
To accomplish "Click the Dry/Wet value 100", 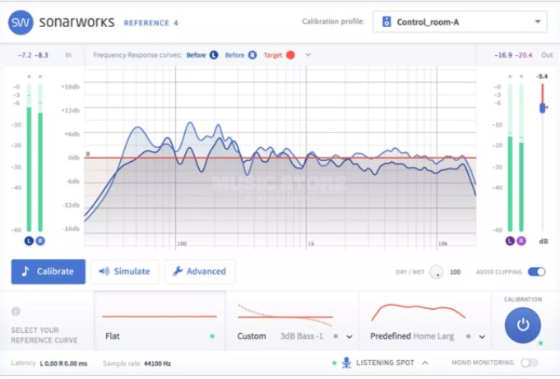I will click(x=455, y=272).
